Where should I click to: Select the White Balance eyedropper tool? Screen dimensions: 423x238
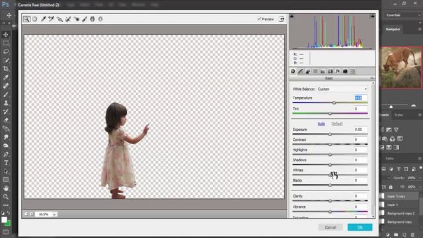point(43,19)
